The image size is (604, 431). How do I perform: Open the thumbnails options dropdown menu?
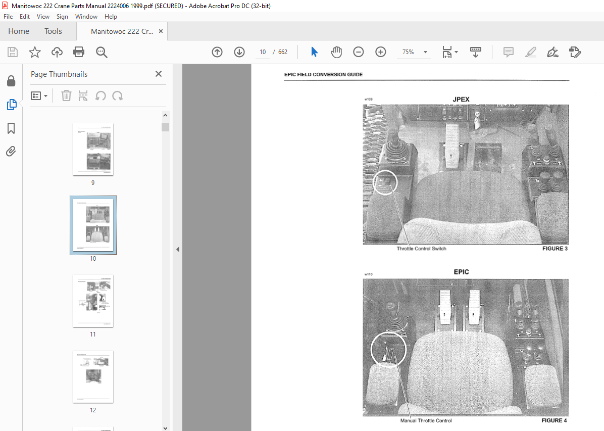click(x=39, y=95)
